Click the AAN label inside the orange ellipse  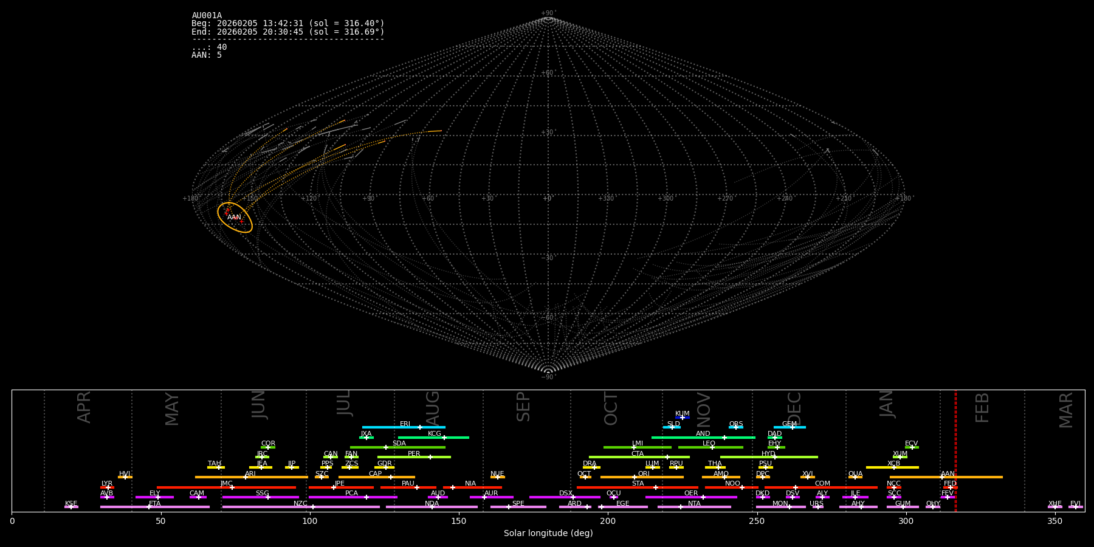[234, 217]
